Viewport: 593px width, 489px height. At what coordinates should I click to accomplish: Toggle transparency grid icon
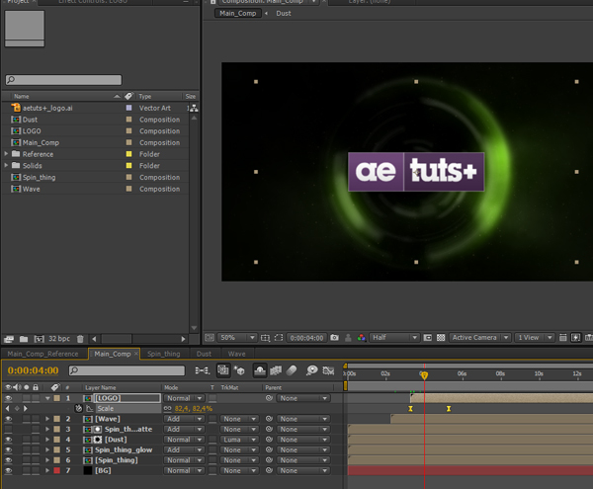[441, 338]
